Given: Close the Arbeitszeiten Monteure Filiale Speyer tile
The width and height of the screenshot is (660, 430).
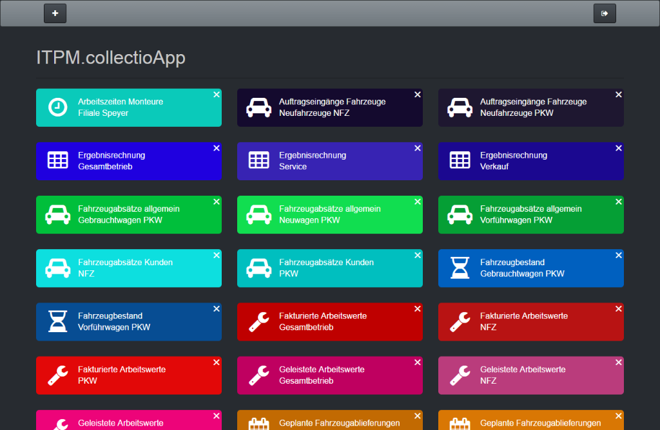Looking at the screenshot, I should [216, 94].
